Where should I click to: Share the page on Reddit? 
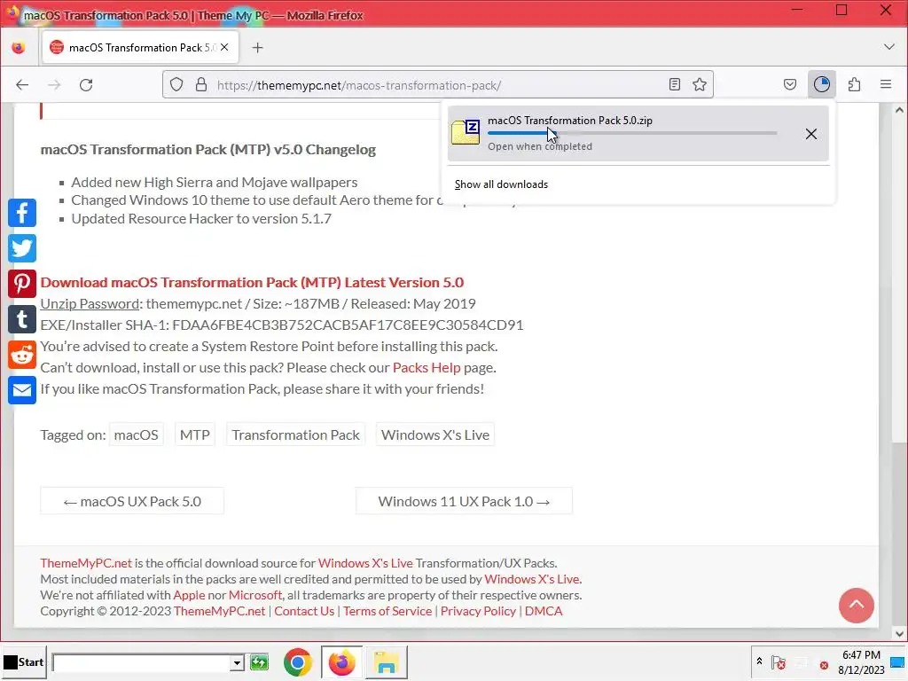(22, 355)
